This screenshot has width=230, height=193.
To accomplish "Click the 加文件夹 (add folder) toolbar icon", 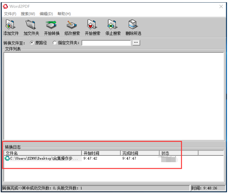I will click(31, 27).
